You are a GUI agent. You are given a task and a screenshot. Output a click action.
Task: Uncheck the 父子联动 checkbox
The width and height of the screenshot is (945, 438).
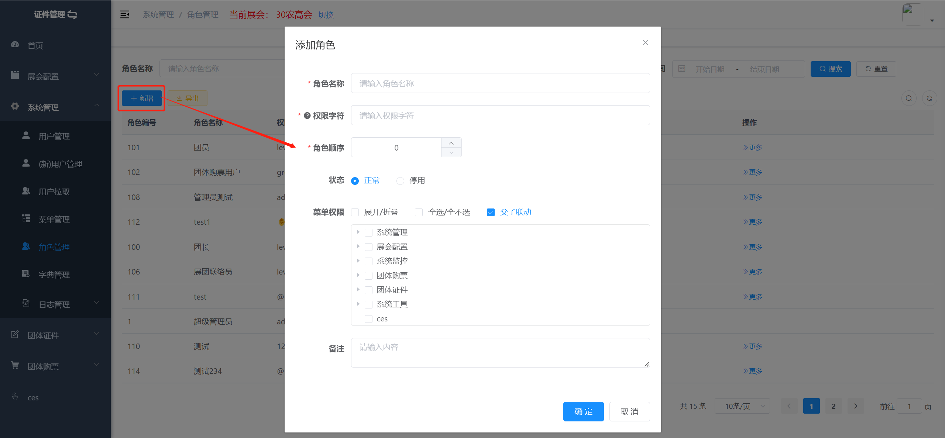pos(491,212)
